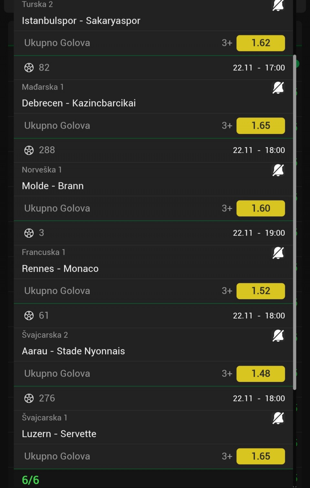Tap the 1.48 odds for Aarau match
This screenshot has width=310, height=488.
[261, 374]
